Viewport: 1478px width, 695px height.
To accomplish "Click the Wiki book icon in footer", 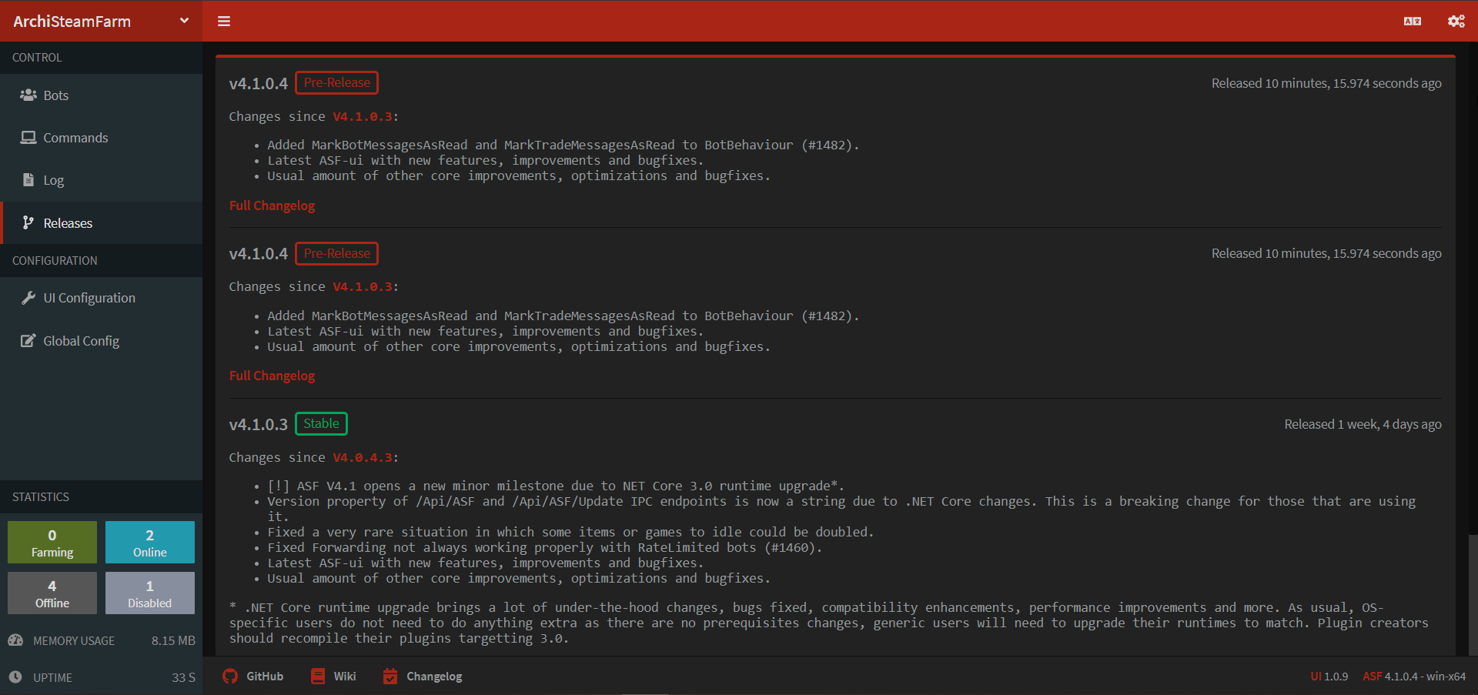I will 318,677.
